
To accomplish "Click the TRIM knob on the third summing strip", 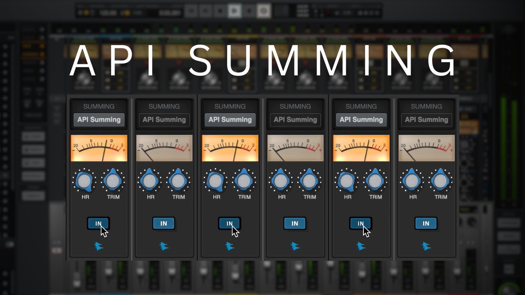I will 244,181.
